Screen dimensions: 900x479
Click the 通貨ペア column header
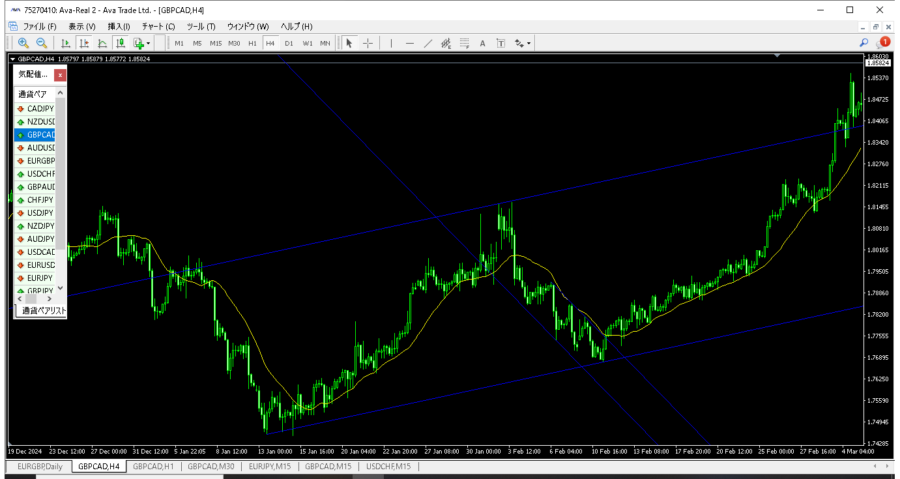tap(35, 94)
